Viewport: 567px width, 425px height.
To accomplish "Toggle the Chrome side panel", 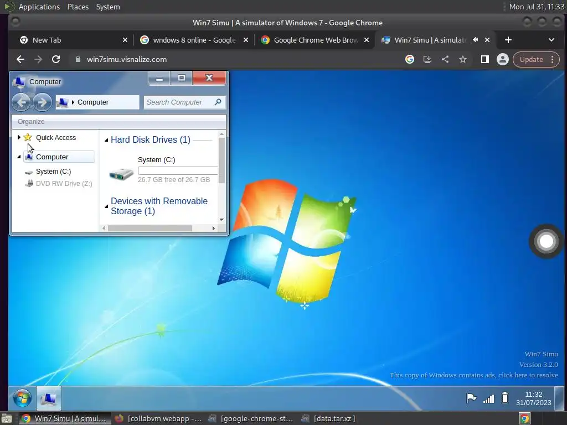I will click(485, 59).
